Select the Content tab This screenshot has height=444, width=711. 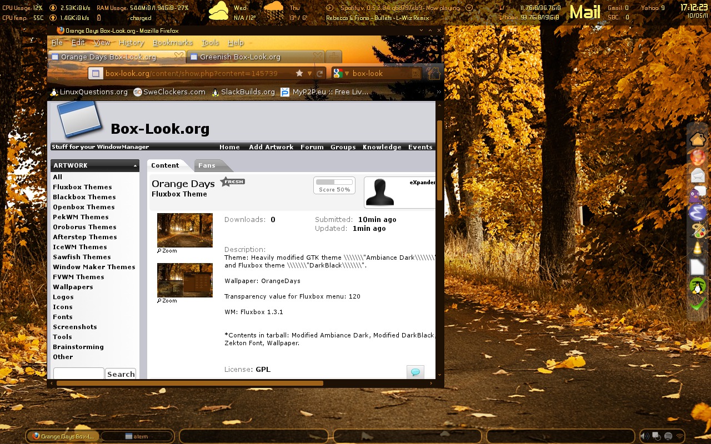(x=165, y=165)
